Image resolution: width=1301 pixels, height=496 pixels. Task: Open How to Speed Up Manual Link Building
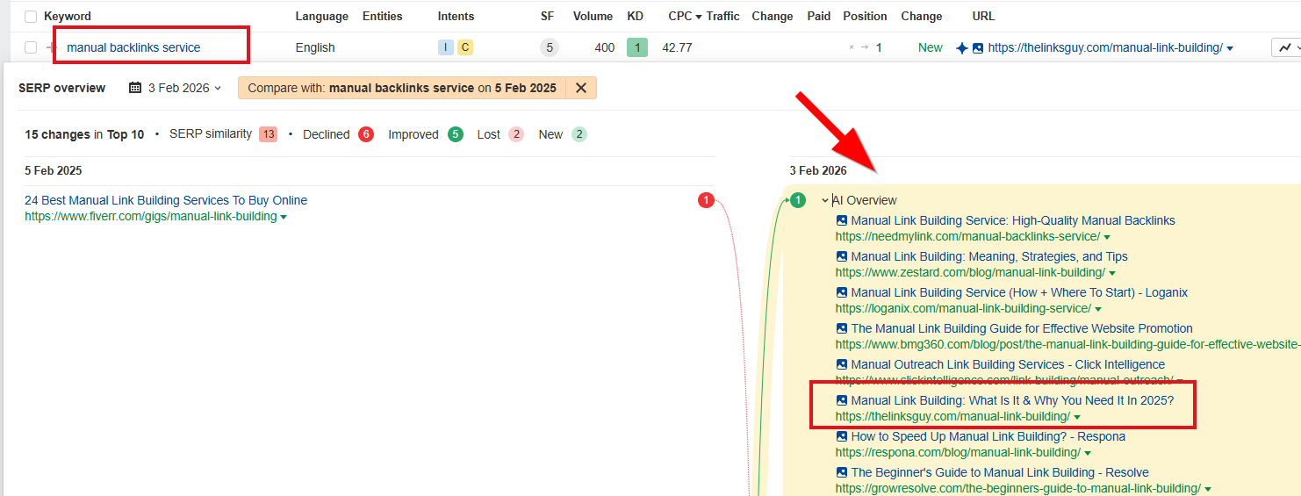tap(988, 436)
